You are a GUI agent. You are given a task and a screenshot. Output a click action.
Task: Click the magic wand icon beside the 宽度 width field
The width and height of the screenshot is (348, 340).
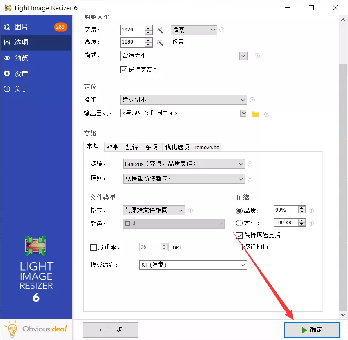[x=160, y=30]
